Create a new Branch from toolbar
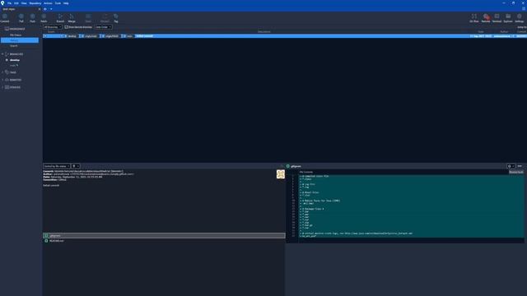Viewport: 527px width, 296px height. (x=60, y=18)
